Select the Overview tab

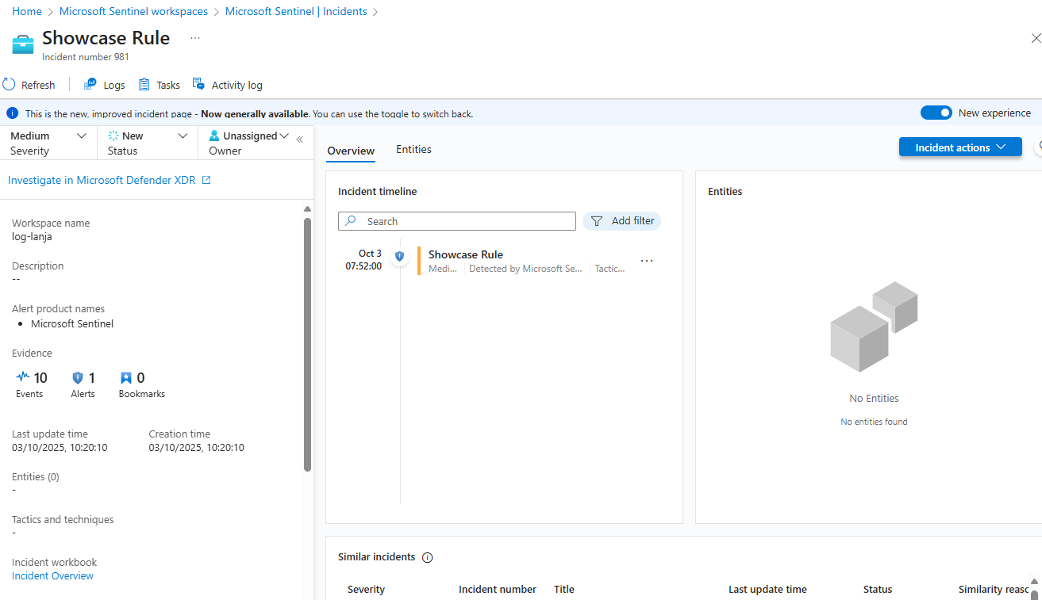click(x=351, y=151)
